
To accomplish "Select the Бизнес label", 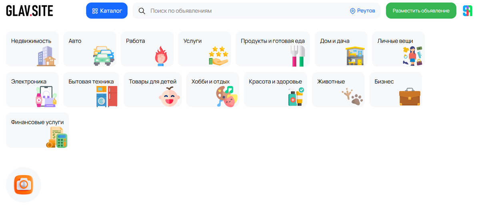I will click(384, 82).
